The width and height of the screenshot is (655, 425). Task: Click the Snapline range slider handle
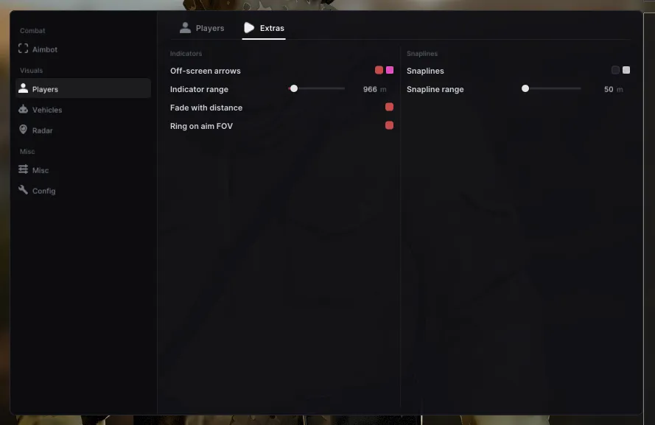[x=525, y=88]
